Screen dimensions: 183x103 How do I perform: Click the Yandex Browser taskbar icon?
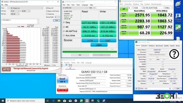click(76, 101)
